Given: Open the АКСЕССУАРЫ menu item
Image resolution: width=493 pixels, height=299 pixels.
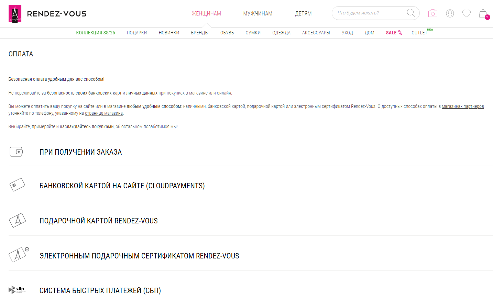Looking at the screenshot, I should click(x=316, y=33).
